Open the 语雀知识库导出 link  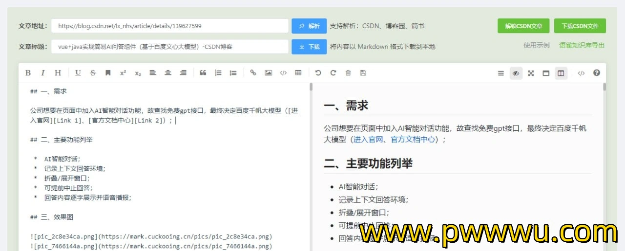coord(582,45)
